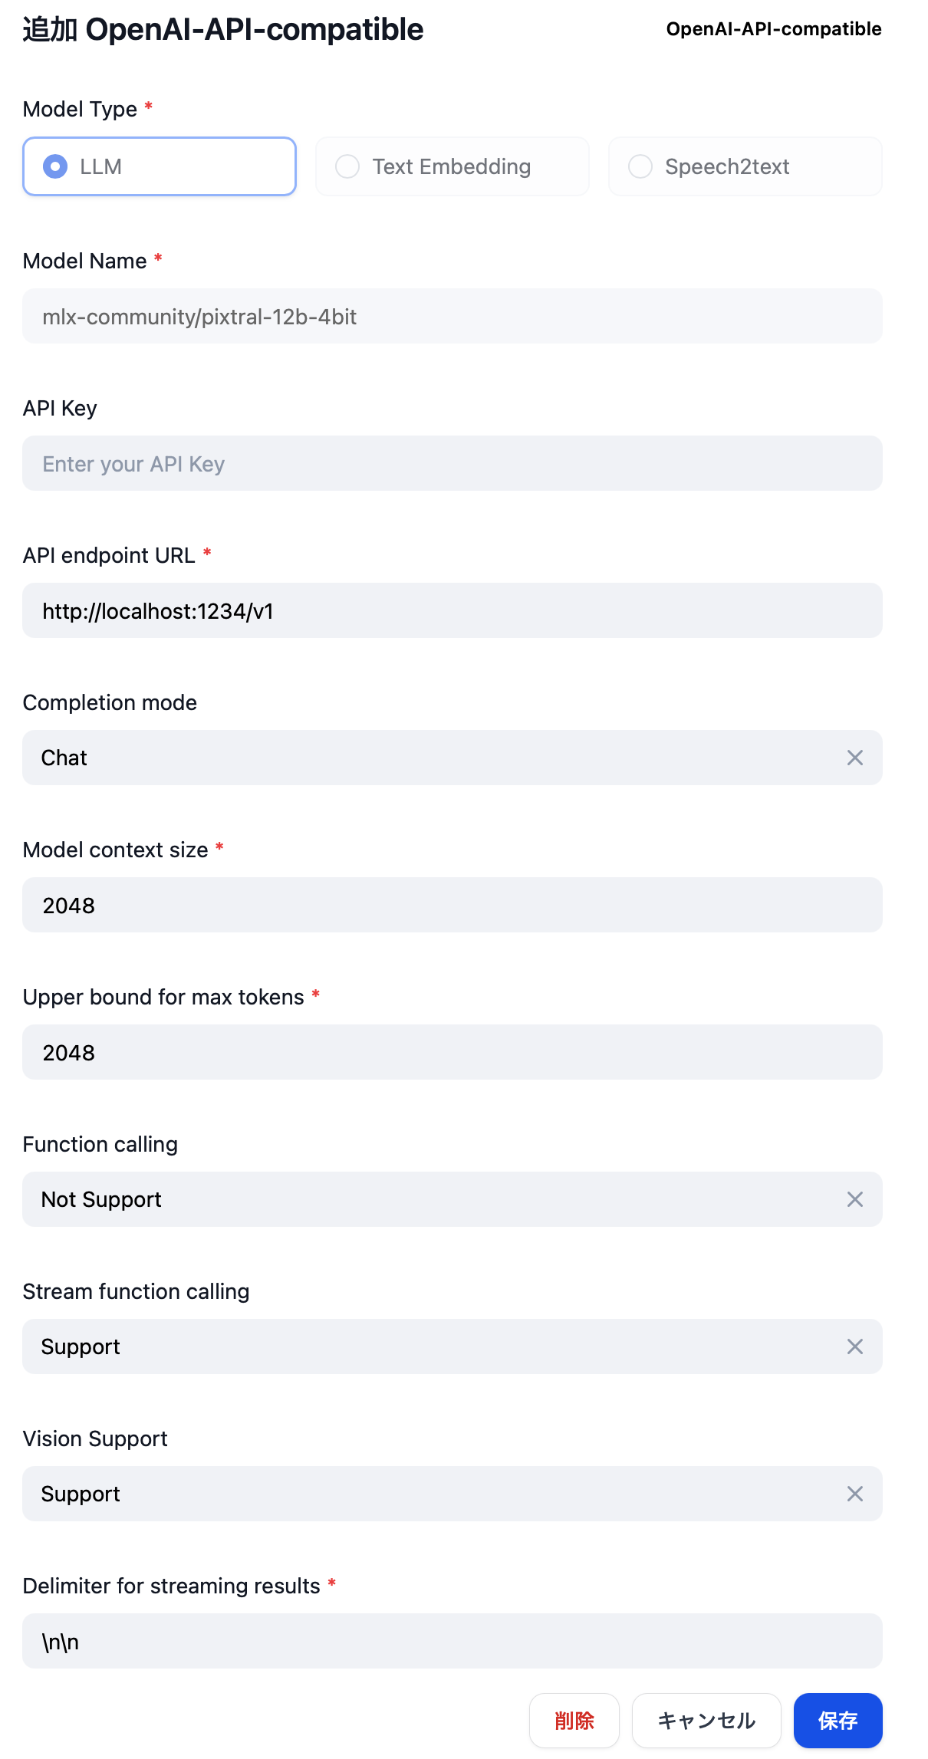
Task: Click the 保存 save button
Action: pos(838,1721)
